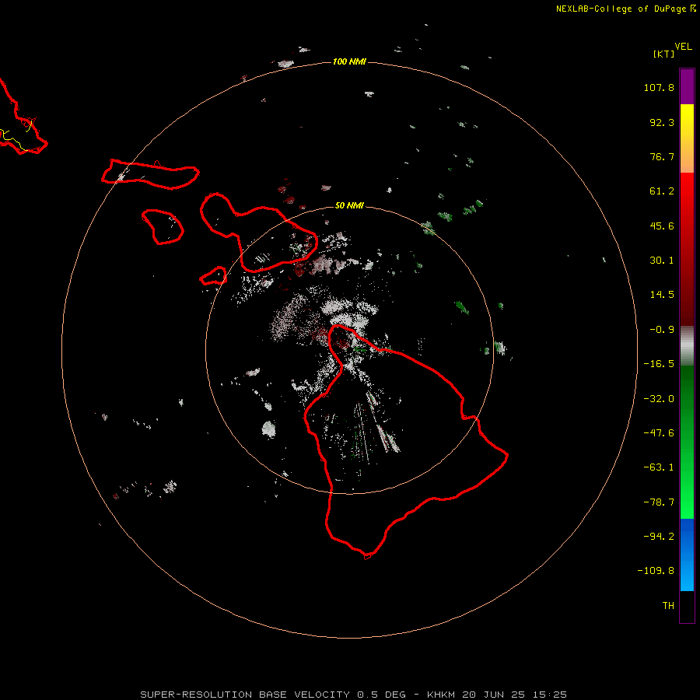Click the KHKM station ID in the caption
The image size is (700, 700).
coord(441,695)
